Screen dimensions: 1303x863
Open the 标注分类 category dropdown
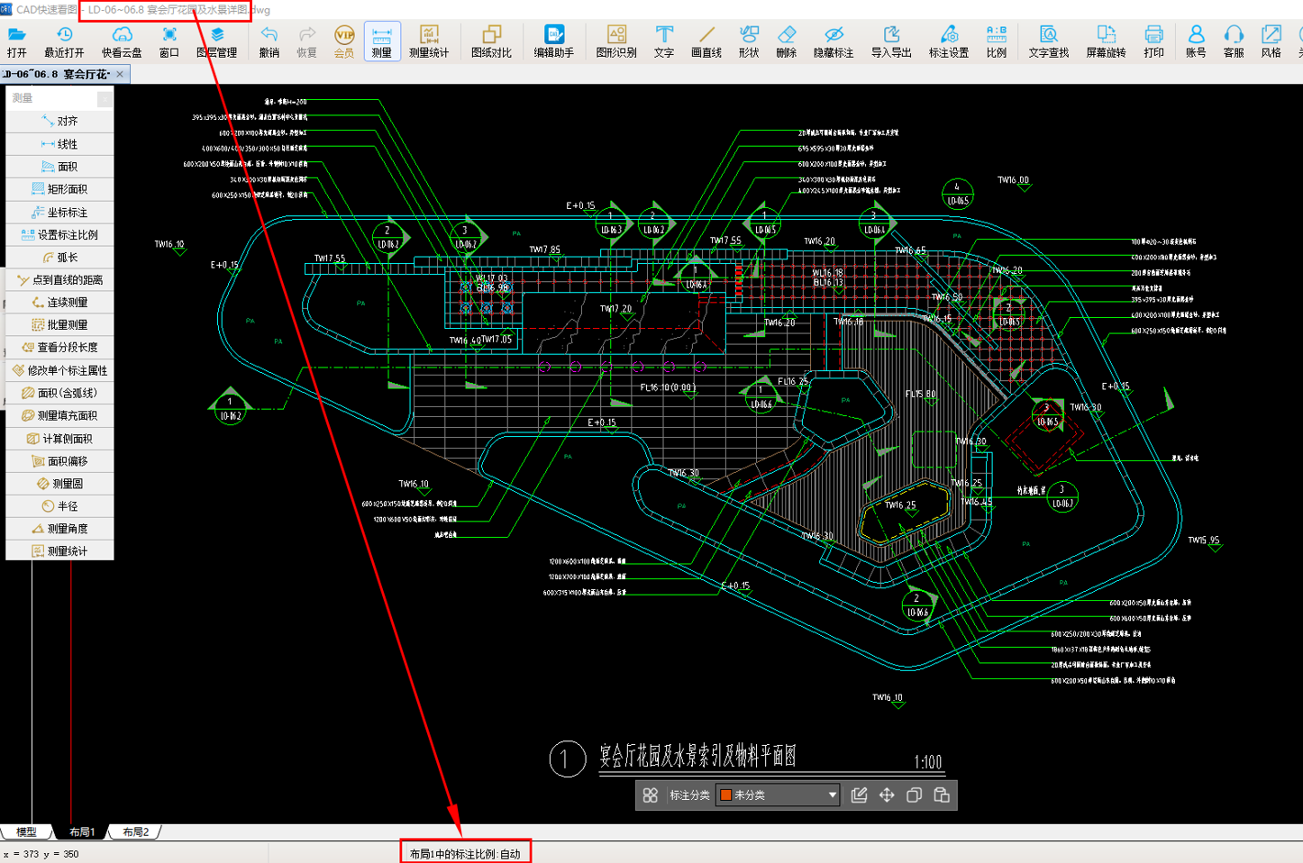tap(778, 795)
